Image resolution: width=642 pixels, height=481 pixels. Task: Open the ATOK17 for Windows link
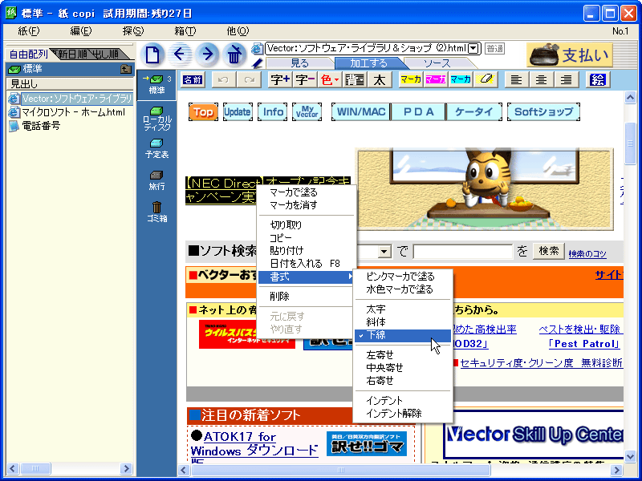click(x=254, y=444)
